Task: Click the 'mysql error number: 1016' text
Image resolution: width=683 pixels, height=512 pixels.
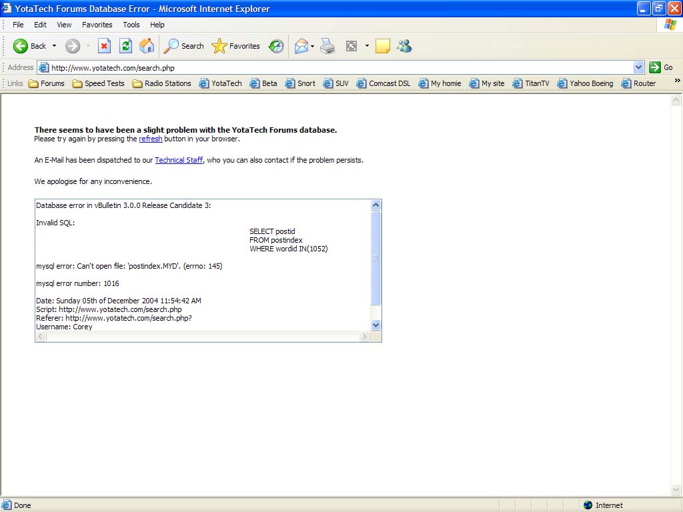Action: pyautogui.click(x=77, y=283)
